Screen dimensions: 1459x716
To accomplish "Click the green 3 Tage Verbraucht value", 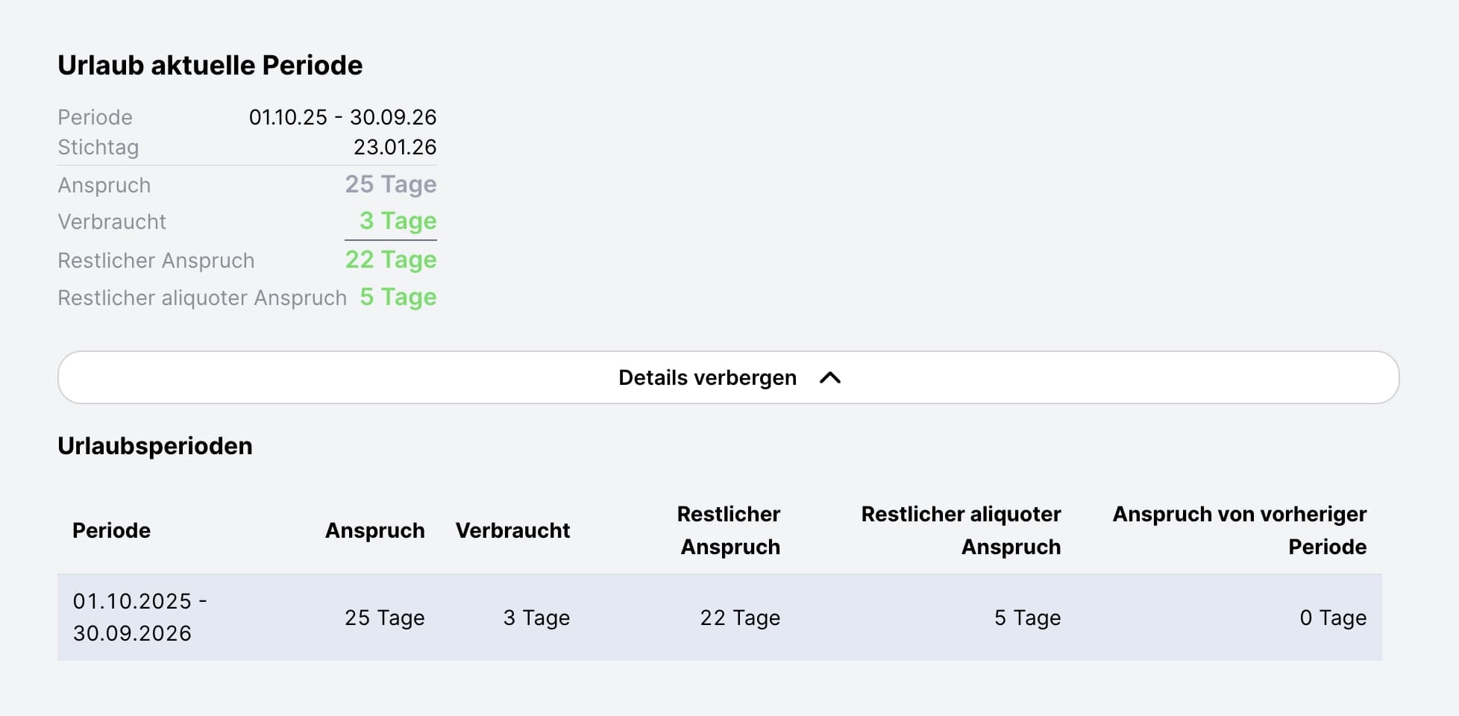I will pyautogui.click(x=398, y=221).
